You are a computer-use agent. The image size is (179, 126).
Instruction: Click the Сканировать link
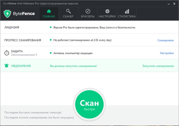[166, 40]
